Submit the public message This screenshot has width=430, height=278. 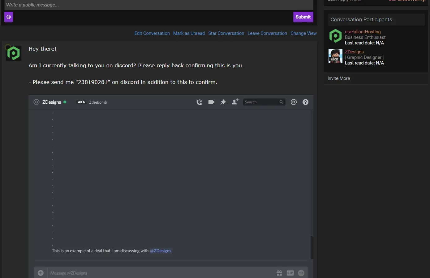point(303,17)
